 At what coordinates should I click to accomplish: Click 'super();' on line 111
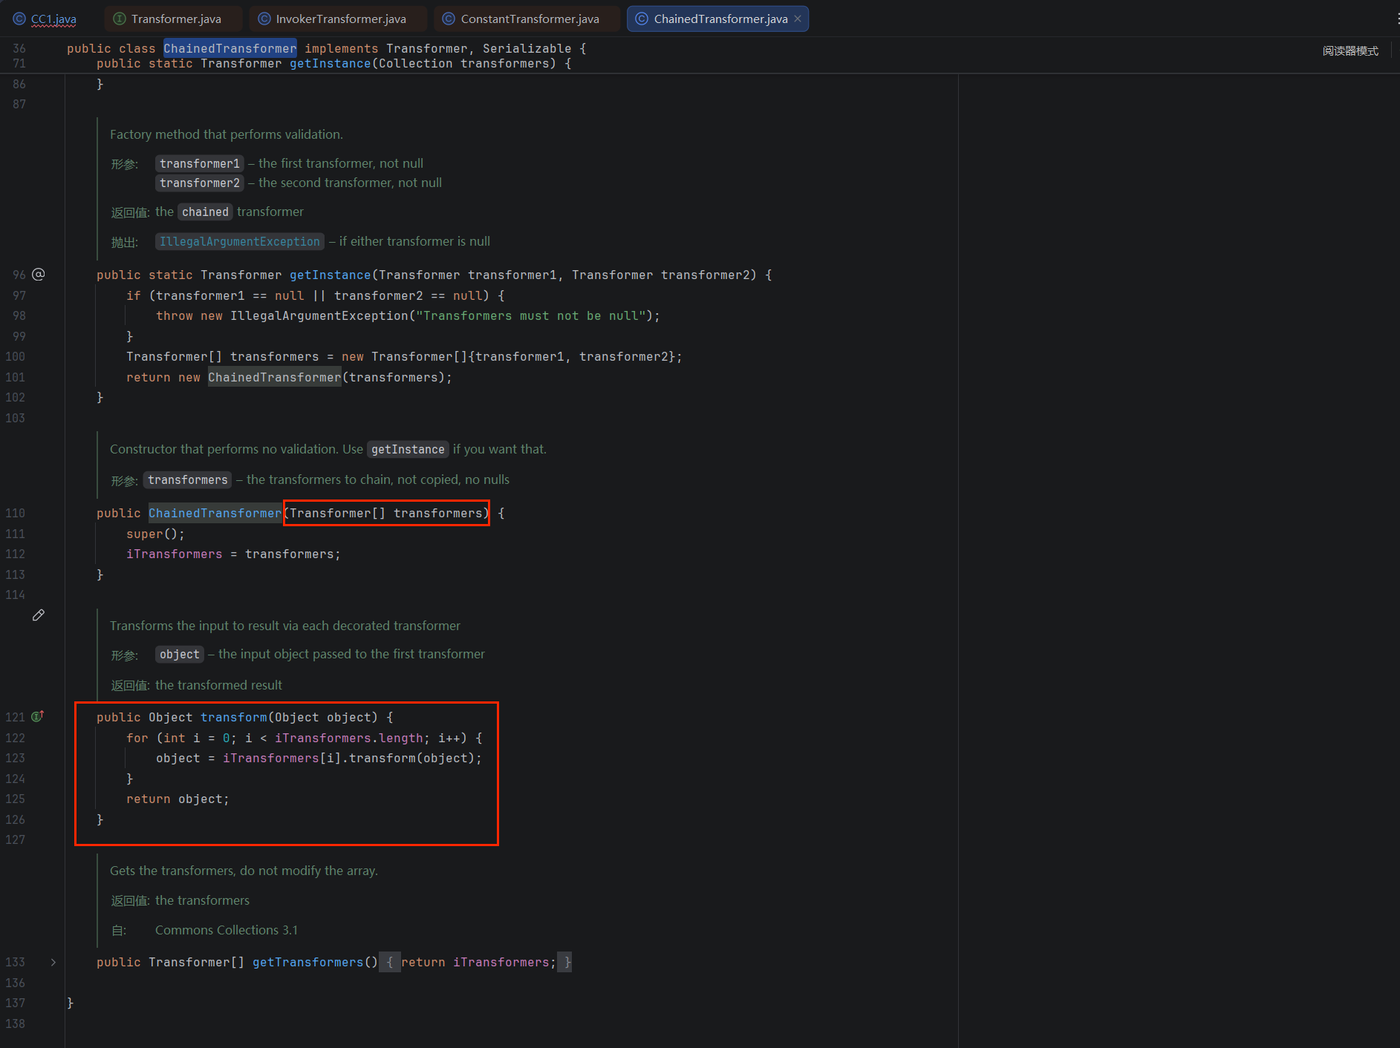[155, 534]
